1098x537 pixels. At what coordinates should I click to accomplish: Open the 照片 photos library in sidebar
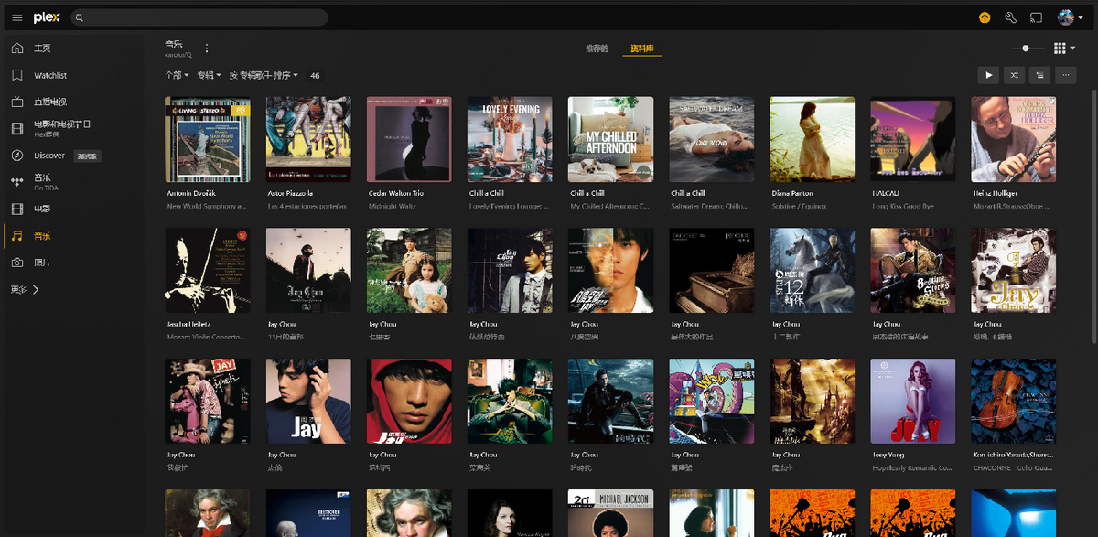pyautogui.click(x=42, y=263)
